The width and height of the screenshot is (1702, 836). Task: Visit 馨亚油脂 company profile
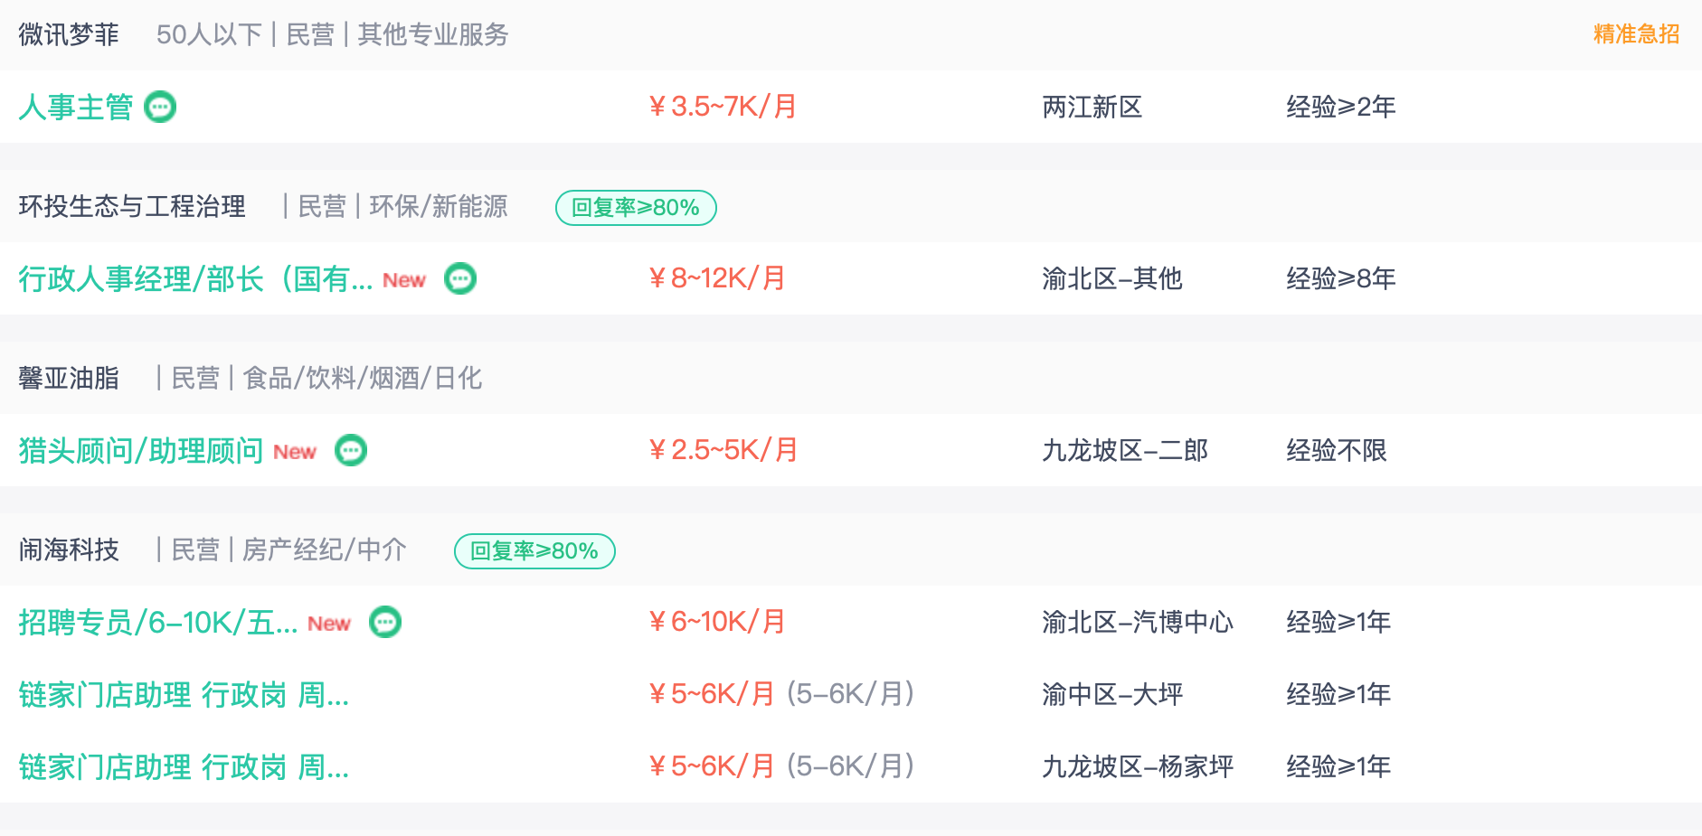click(69, 378)
